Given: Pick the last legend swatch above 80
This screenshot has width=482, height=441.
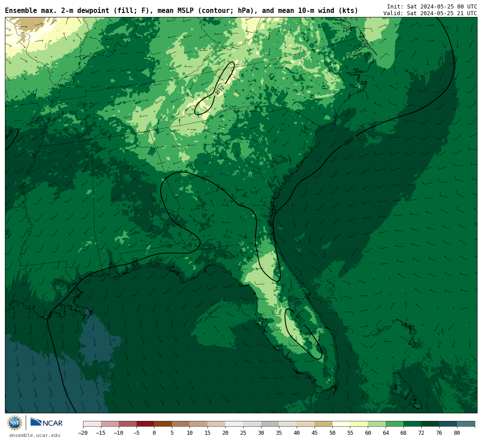Looking at the screenshot, I should [466, 424].
